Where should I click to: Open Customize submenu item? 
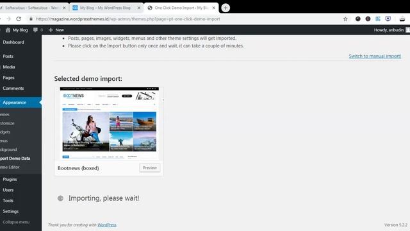7,123
